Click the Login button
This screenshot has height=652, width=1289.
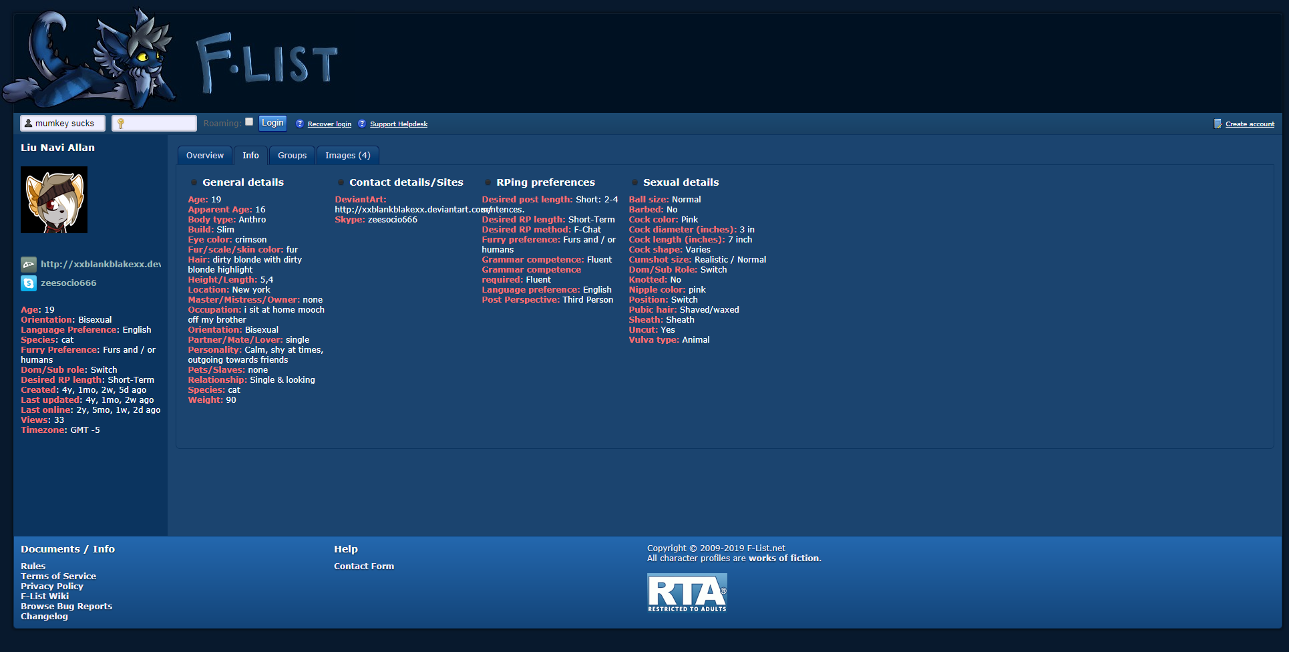click(x=272, y=123)
